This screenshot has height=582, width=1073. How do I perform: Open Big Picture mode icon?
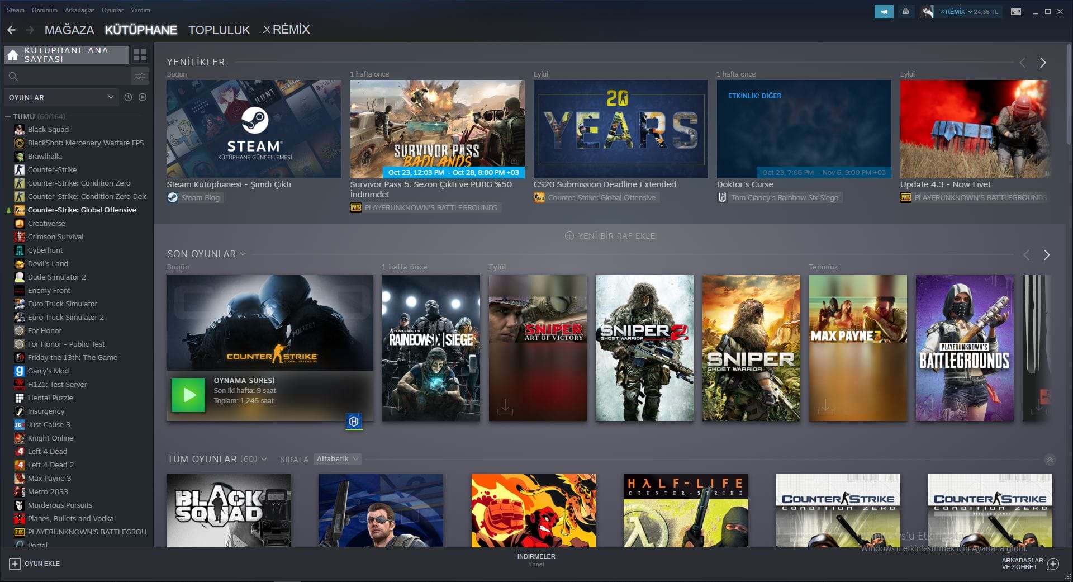click(1016, 12)
